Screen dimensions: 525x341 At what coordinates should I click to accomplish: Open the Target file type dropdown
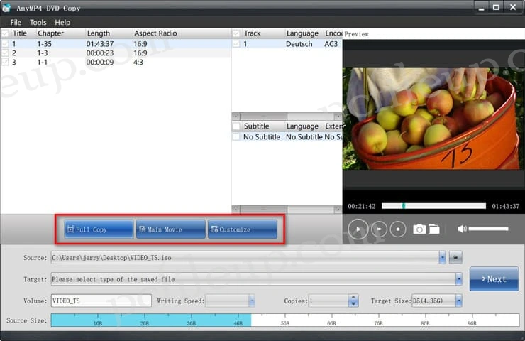tap(458, 279)
